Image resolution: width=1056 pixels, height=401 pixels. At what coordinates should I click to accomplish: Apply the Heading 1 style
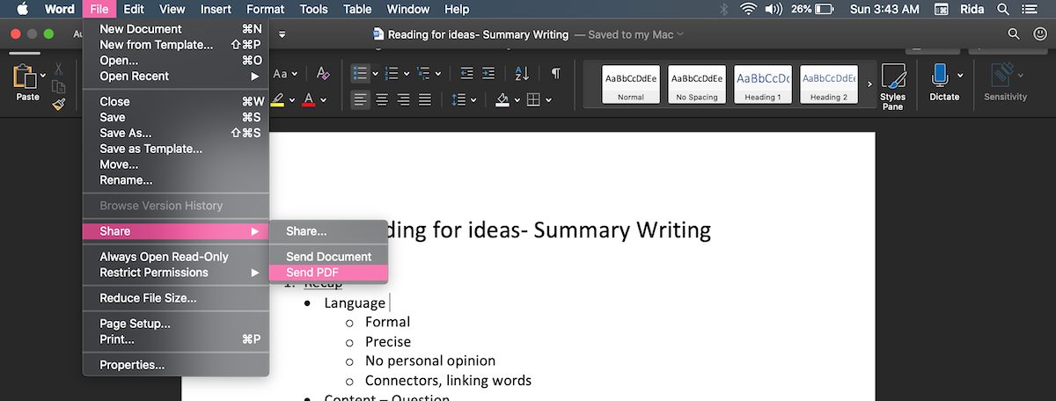(x=763, y=84)
